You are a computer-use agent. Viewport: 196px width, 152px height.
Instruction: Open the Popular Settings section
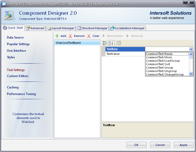point(18,44)
